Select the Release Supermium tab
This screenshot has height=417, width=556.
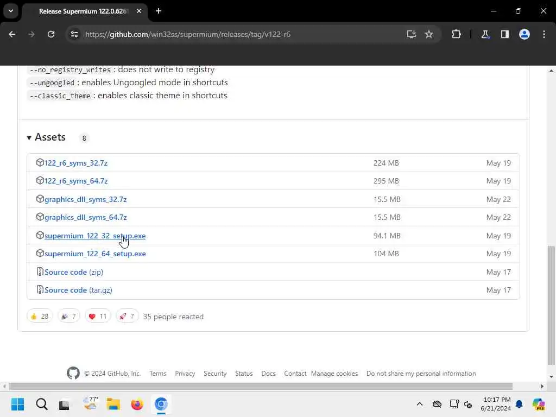point(83,11)
